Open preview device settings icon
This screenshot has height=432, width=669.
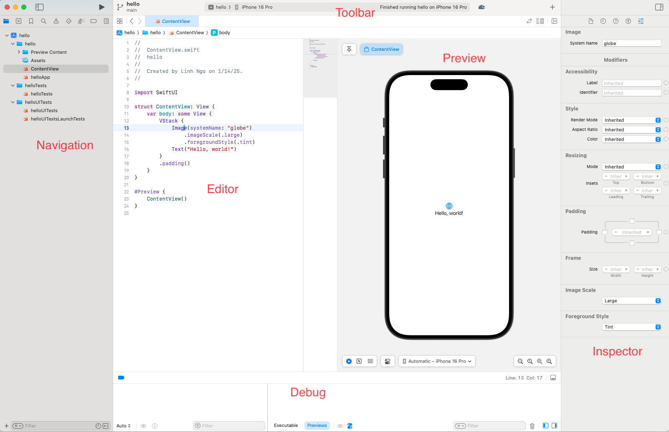point(388,361)
